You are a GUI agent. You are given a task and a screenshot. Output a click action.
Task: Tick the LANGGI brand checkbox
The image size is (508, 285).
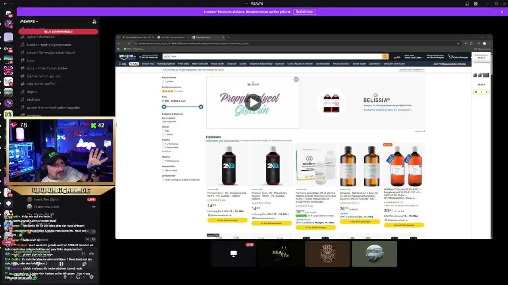pyautogui.click(x=163, y=134)
